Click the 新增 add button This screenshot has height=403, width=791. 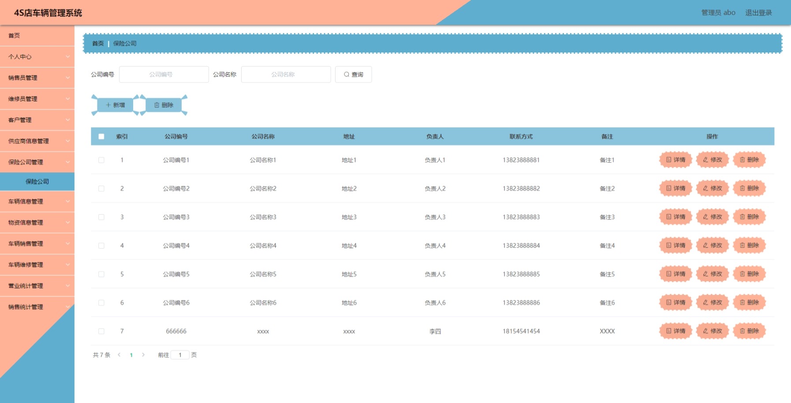click(115, 105)
